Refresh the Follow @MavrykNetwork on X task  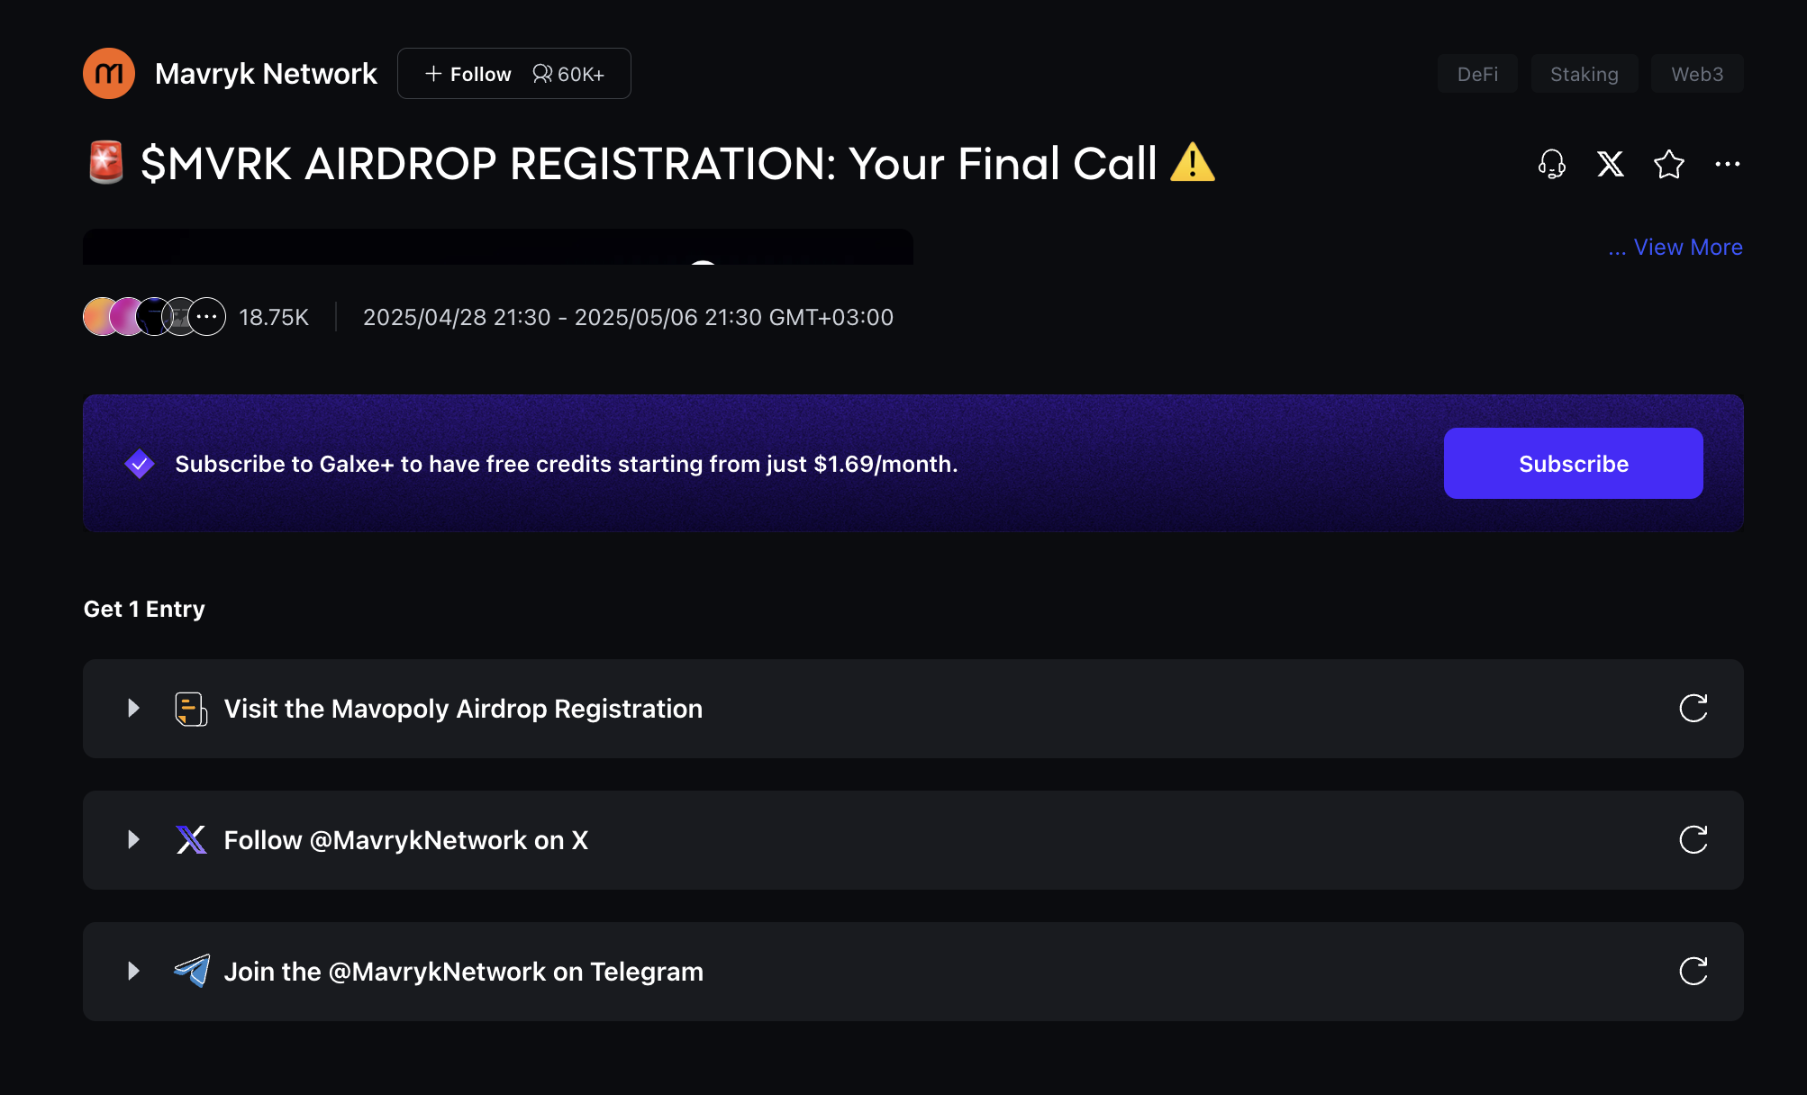(x=1693, y=840)
